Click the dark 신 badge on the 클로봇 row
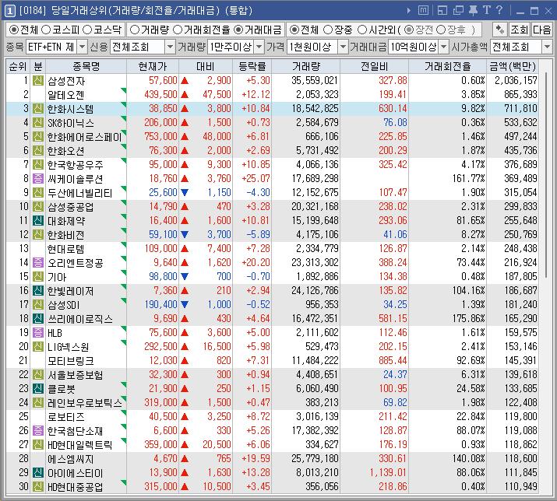557x501 pixels. pos(38,388)
